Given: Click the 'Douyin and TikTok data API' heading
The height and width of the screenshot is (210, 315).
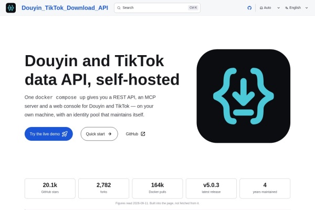Looking at the screenshot, I should (102, 70).
